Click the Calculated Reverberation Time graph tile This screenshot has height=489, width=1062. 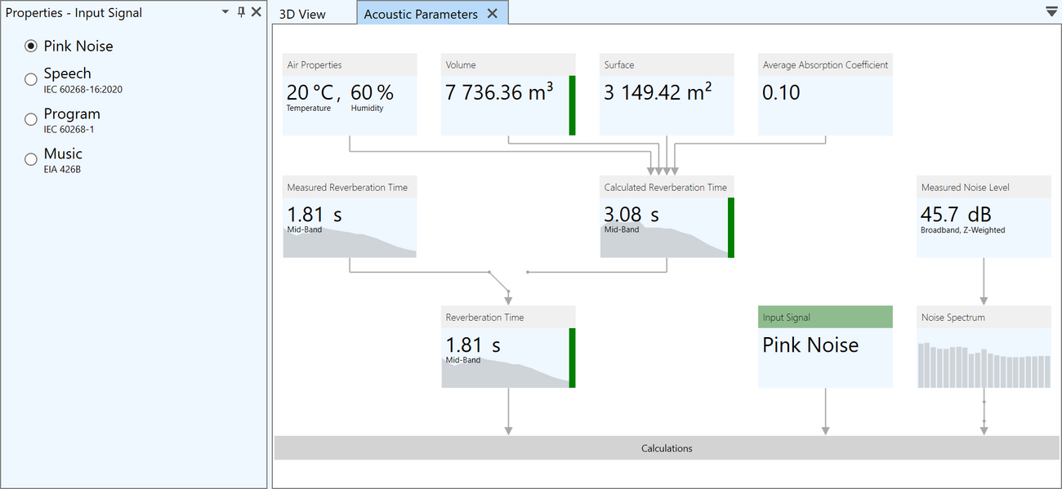click(667, 217)
